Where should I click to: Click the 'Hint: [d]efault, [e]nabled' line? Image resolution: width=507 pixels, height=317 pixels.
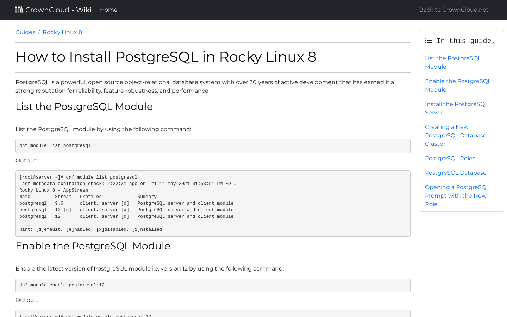point(91,230)
